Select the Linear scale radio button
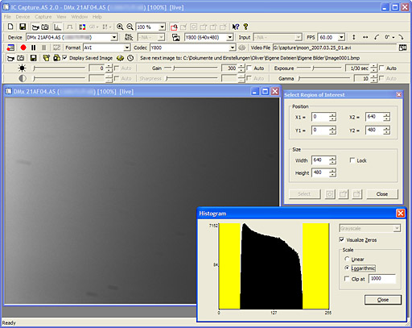 tap(347, 259)
